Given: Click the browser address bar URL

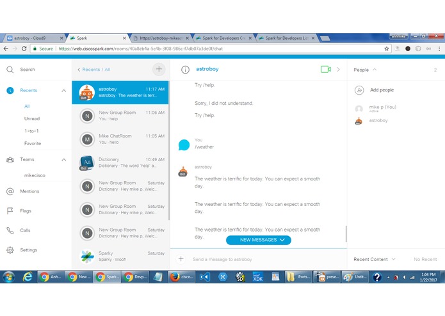Looking at the screenshot, I should tap(140, 49).
